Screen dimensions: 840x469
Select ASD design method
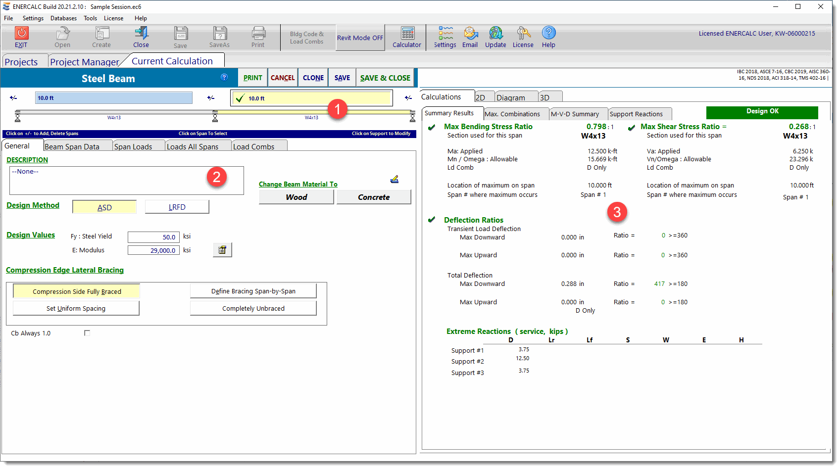pyautogui.click(x=104, y=207)
